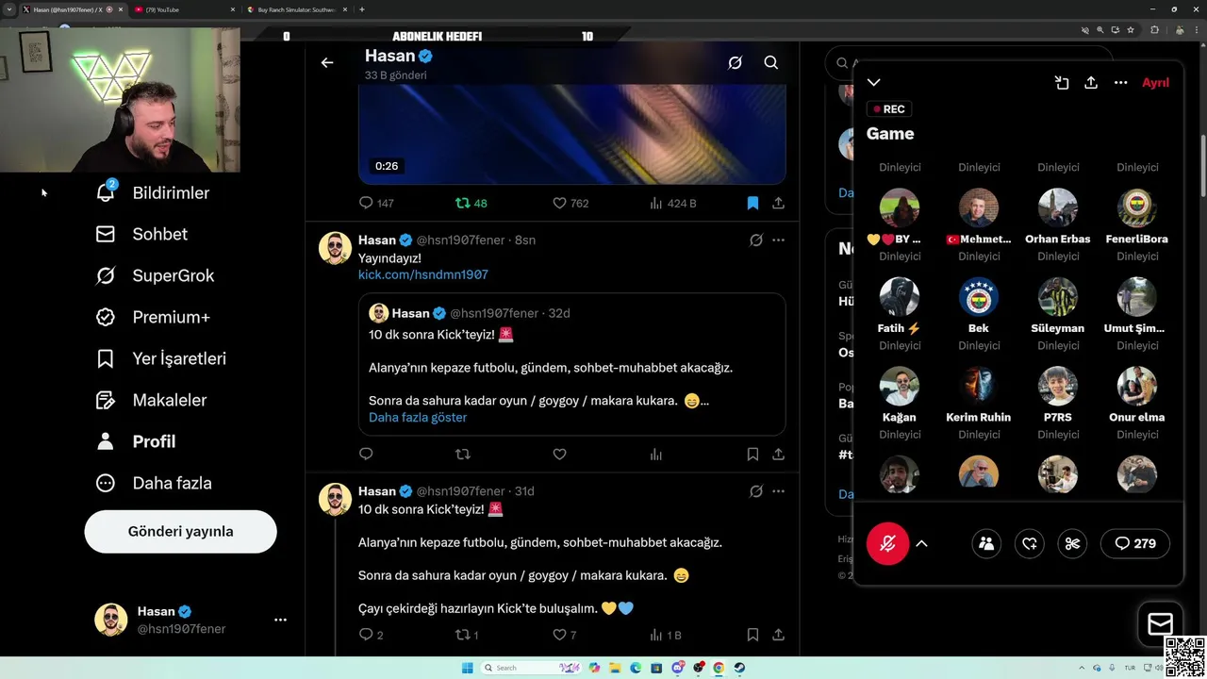Open Bildirimler notifications in sidebar

pos(153,192)
